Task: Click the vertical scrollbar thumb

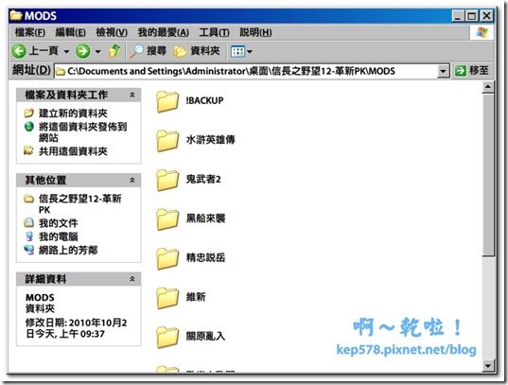Action: point(488,175)
